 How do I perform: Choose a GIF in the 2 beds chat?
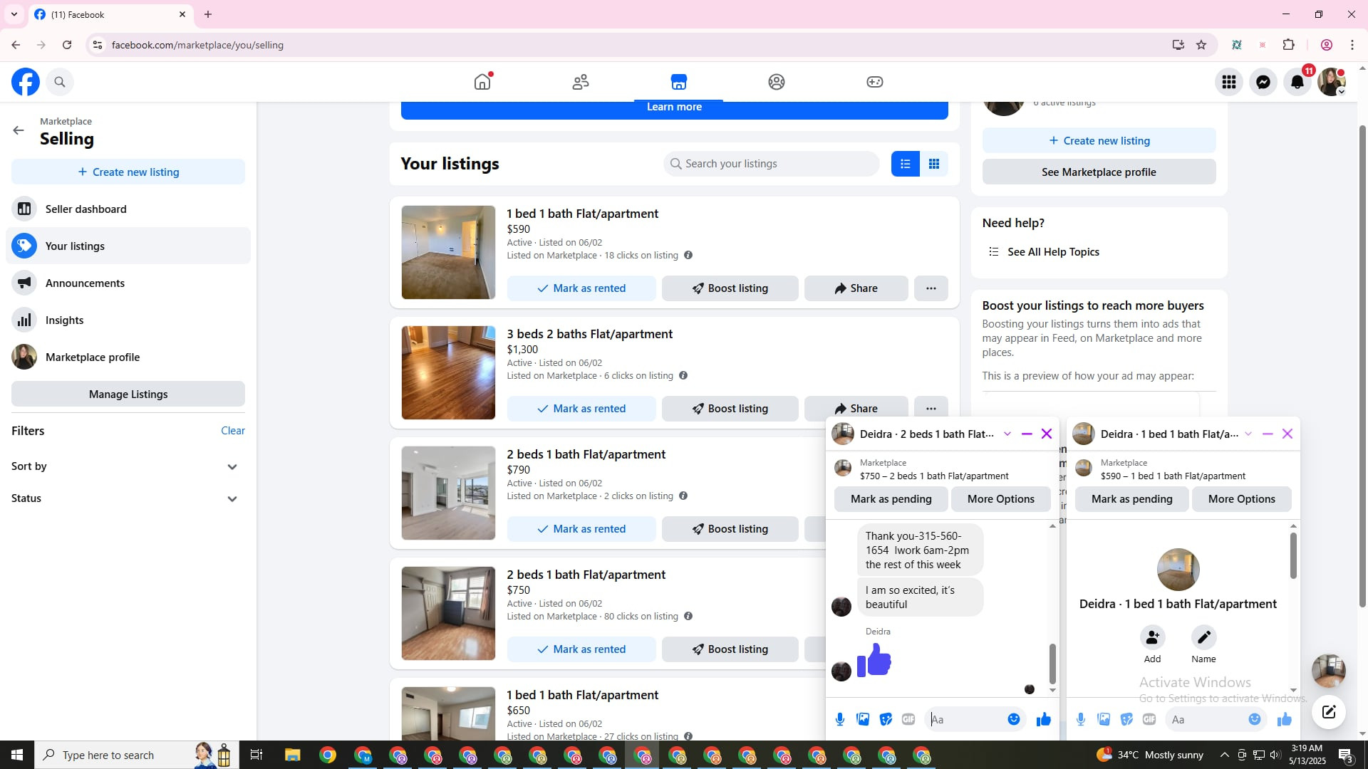tap(908, 720)
